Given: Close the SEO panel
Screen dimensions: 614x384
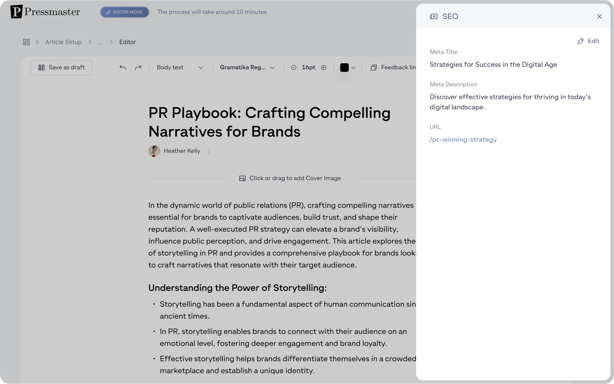Looking at the screenshot, I should 599,16.
